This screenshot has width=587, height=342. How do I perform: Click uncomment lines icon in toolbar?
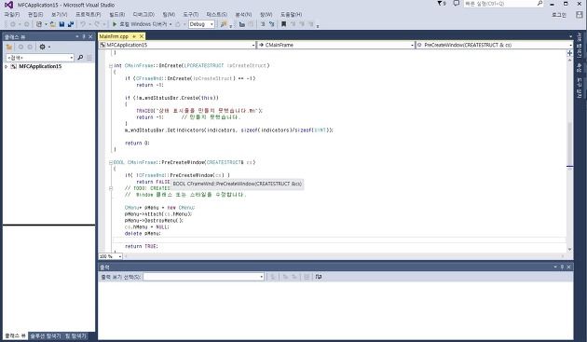[x=272, y=24]
